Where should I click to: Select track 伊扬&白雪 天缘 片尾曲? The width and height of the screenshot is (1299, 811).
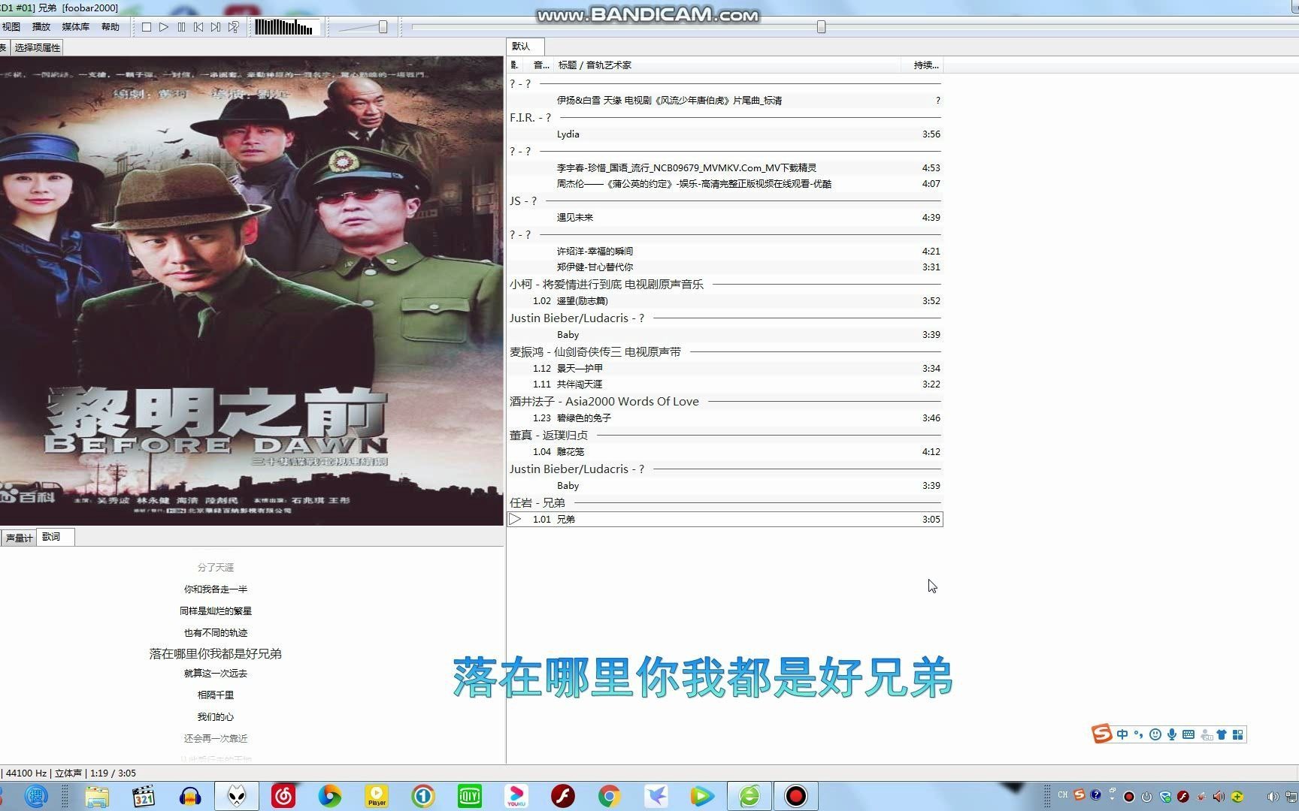coord(725,101)
